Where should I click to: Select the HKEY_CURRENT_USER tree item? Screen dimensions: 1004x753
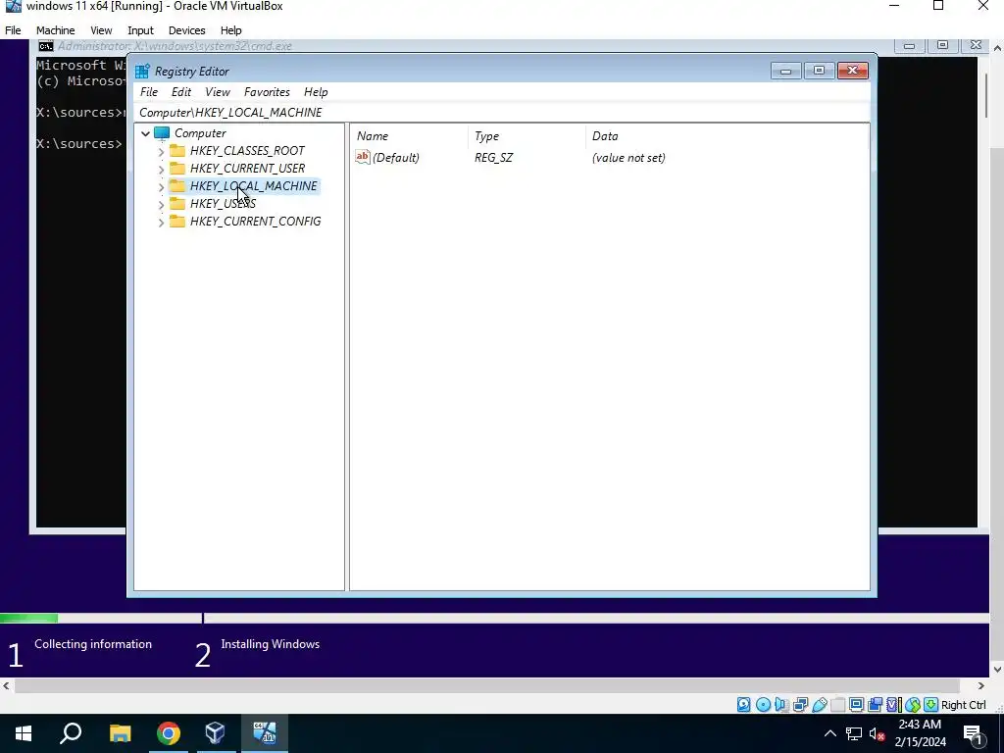pyautogui.click(x=247, y=169)
